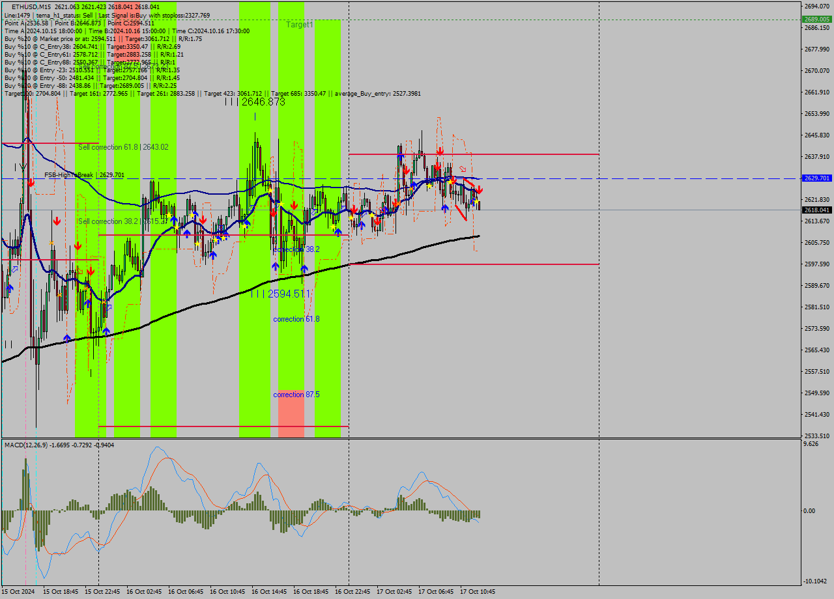Click the 2645.830 price axis value

(816, 135)
